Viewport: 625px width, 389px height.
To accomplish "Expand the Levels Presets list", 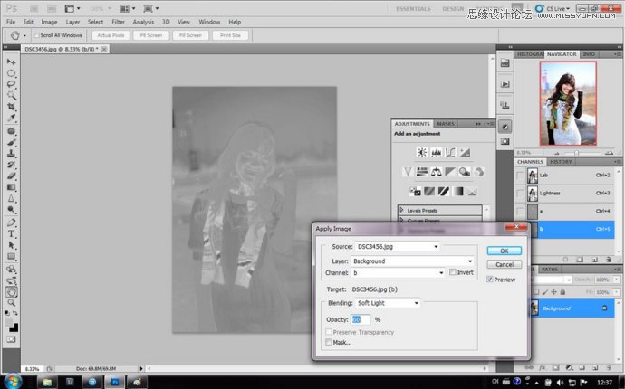I will [x=400, y=210].
